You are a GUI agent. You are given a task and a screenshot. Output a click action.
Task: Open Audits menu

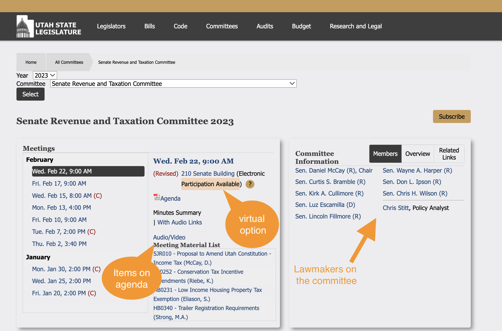(265, 26)
